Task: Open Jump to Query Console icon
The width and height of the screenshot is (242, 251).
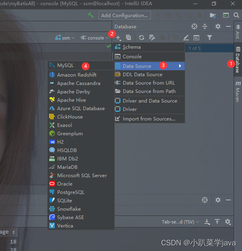Action: (196, 38)
